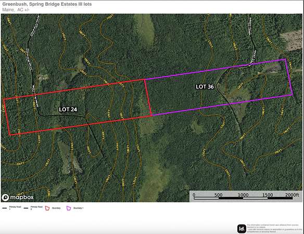Click the 2000ft end of scale bar
This screenshot has width=304, height=234.
pyautogui.click(x=292, y=195)
